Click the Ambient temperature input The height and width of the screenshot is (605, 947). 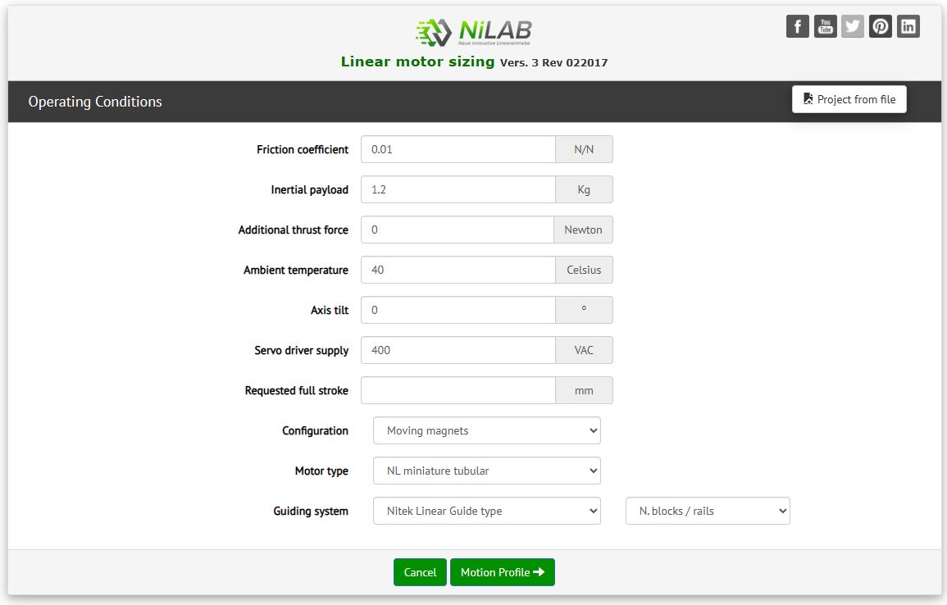tap(458, 270)
